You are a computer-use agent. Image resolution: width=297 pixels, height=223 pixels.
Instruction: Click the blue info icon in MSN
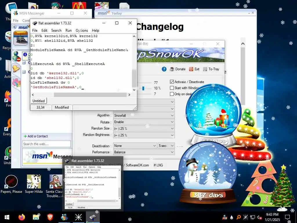(25, 54)
